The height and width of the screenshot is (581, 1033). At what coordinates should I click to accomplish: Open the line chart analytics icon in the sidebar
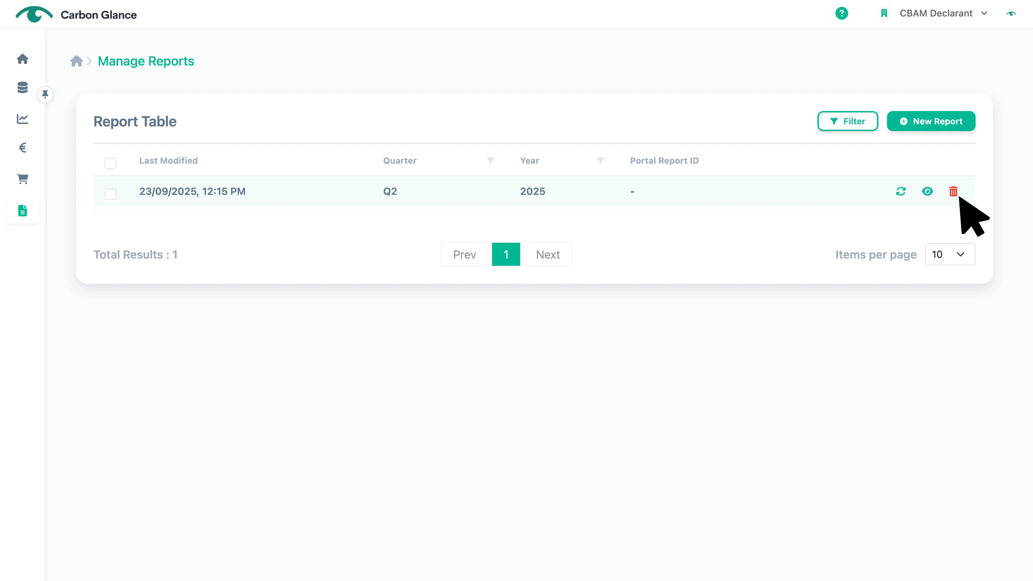[x=23, y=119]
